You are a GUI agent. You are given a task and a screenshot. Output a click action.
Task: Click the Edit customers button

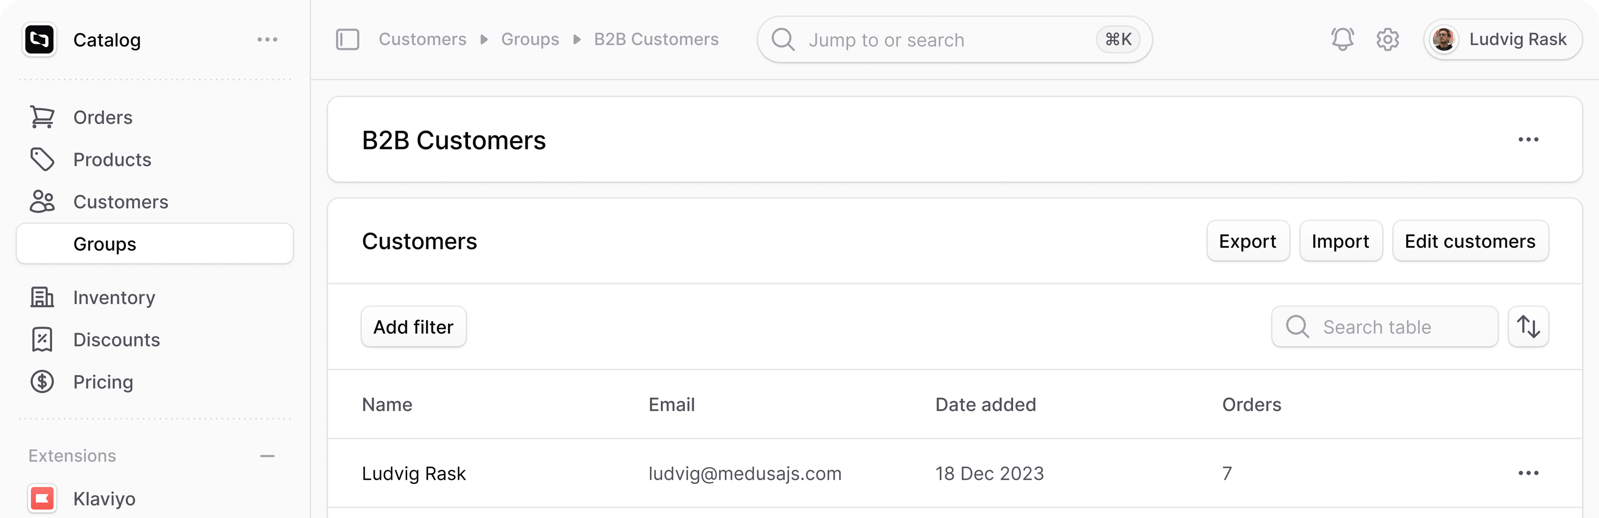pos(1470,242)
